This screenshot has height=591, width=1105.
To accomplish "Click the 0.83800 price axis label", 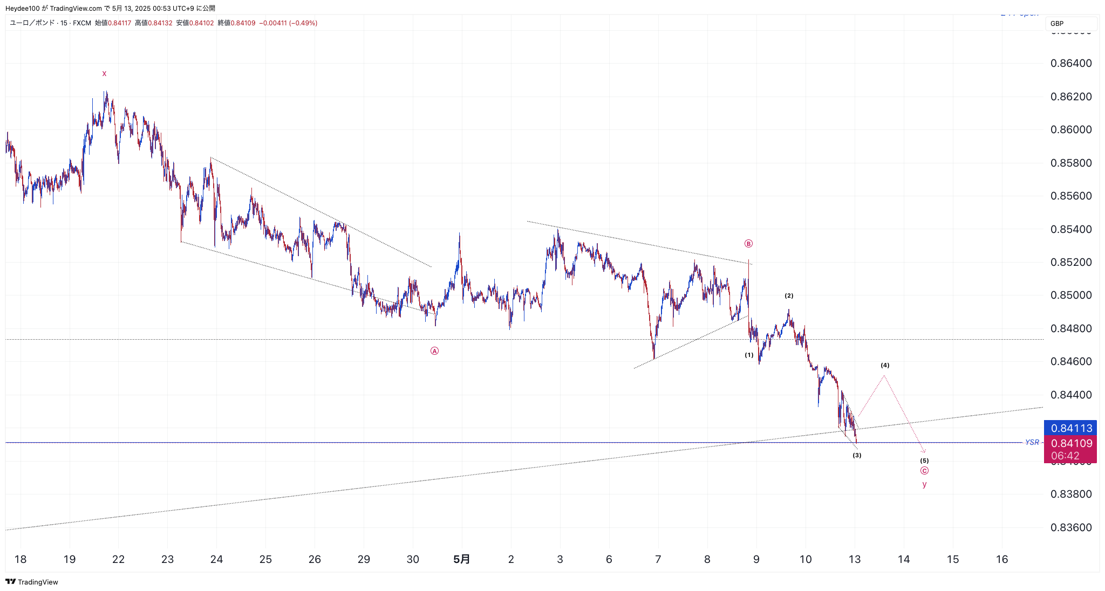I will click(1071, 494).
